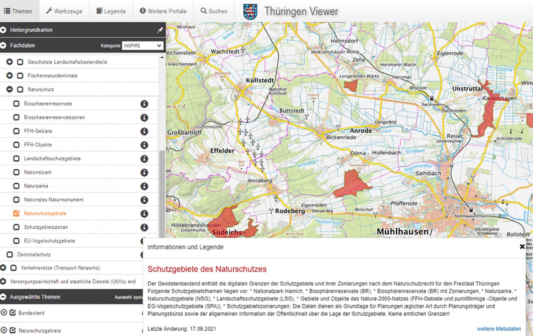The width and height of the screenshot is (533, 336).
Task: Uncheck the Naturschutzgebiete layer checkbox
Action: (x=16, y=214)
